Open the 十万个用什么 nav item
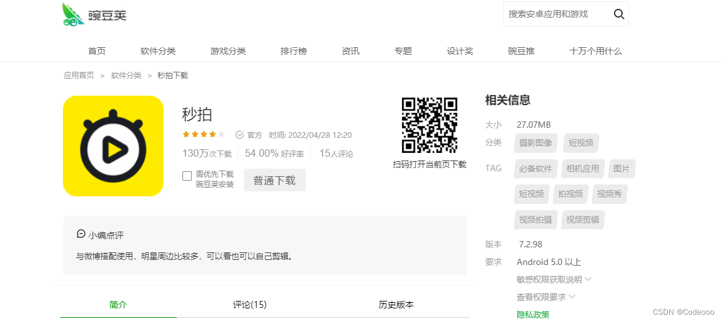Image resolution: width=724 pixels, height=321 pixels. pyautogui.click(x=596, y=51)
